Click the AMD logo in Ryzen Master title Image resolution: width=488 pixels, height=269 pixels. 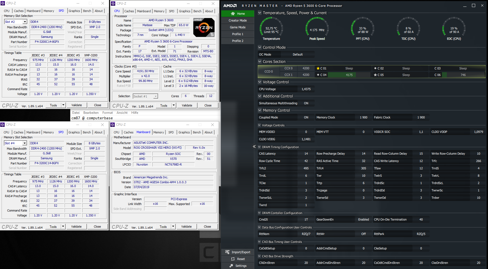[230, 6]
